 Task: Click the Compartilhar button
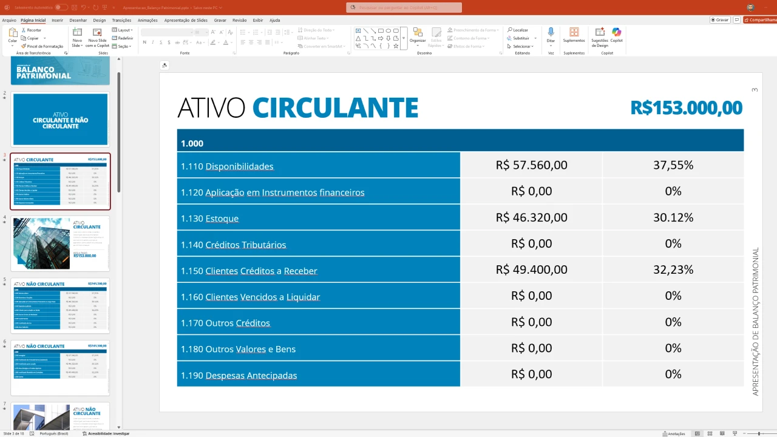pos(761,20)
